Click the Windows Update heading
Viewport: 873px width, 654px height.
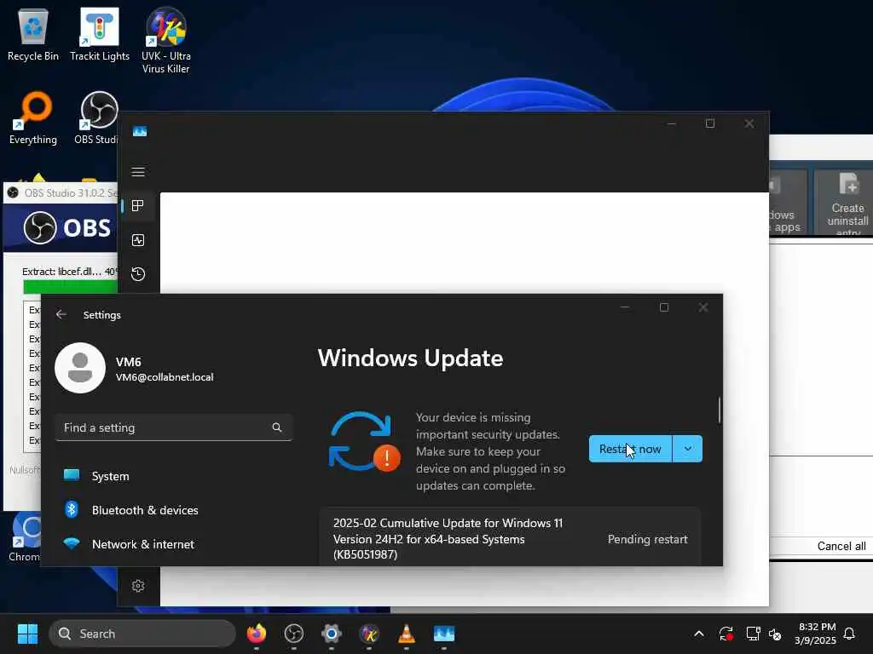click(x=410, y=359)
